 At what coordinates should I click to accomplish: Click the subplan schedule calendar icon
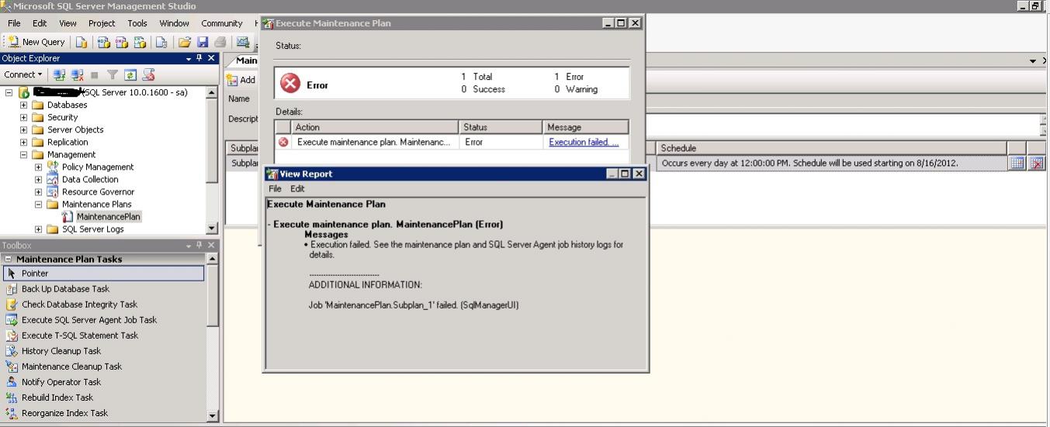(1017, 164)
